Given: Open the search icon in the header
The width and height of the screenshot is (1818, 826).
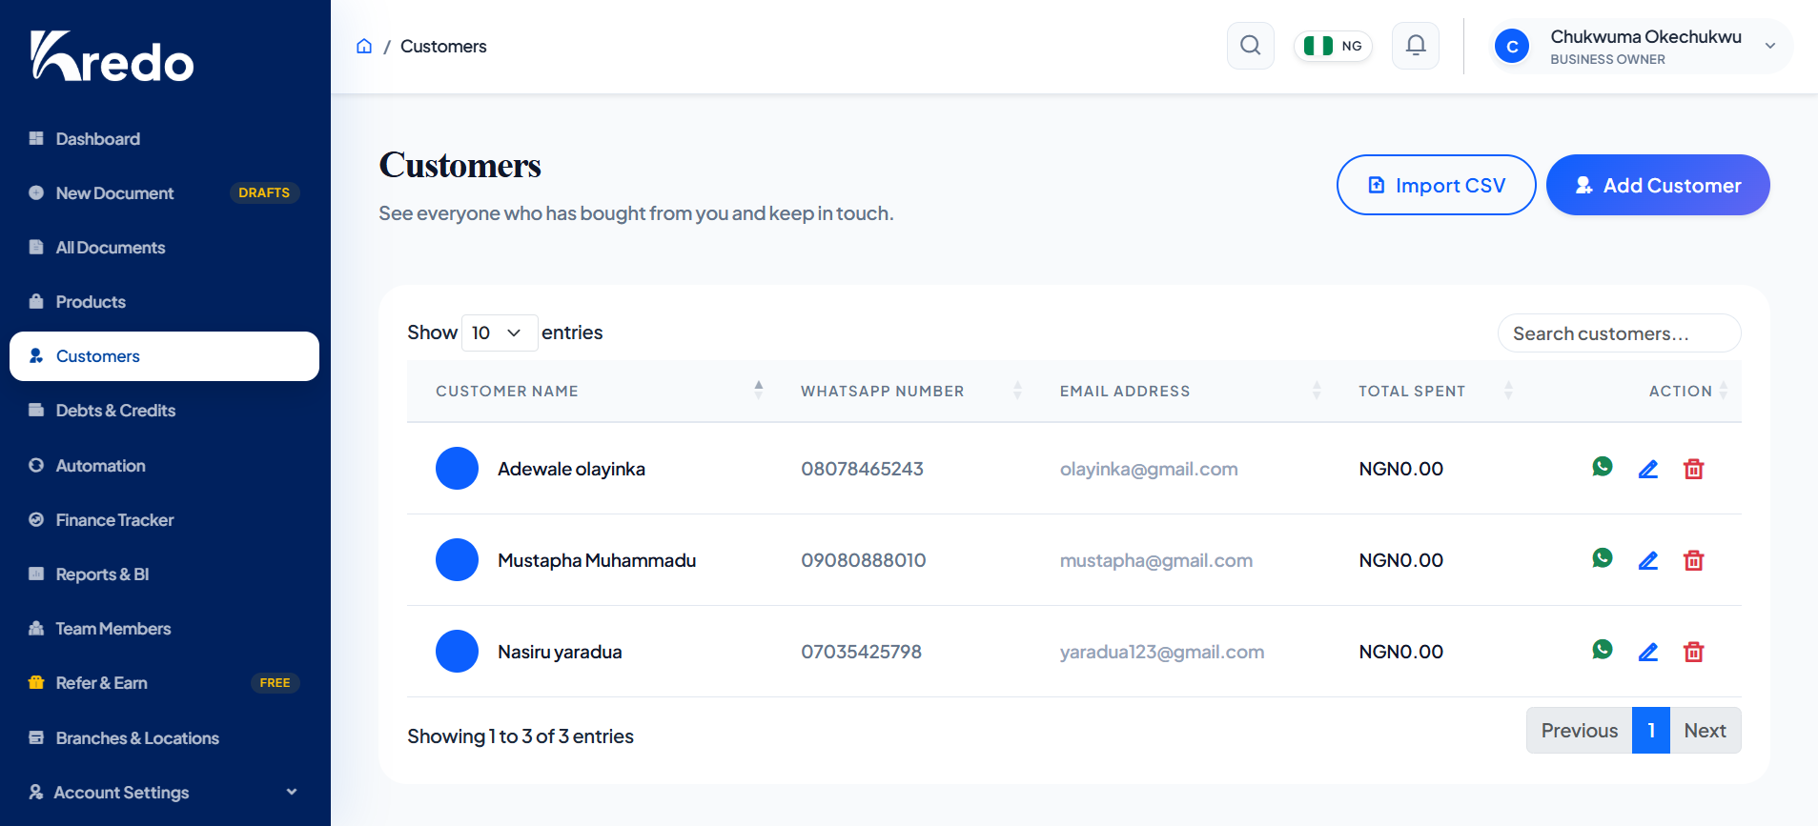Looking at the screenshot, I should tap(1250, 46).
